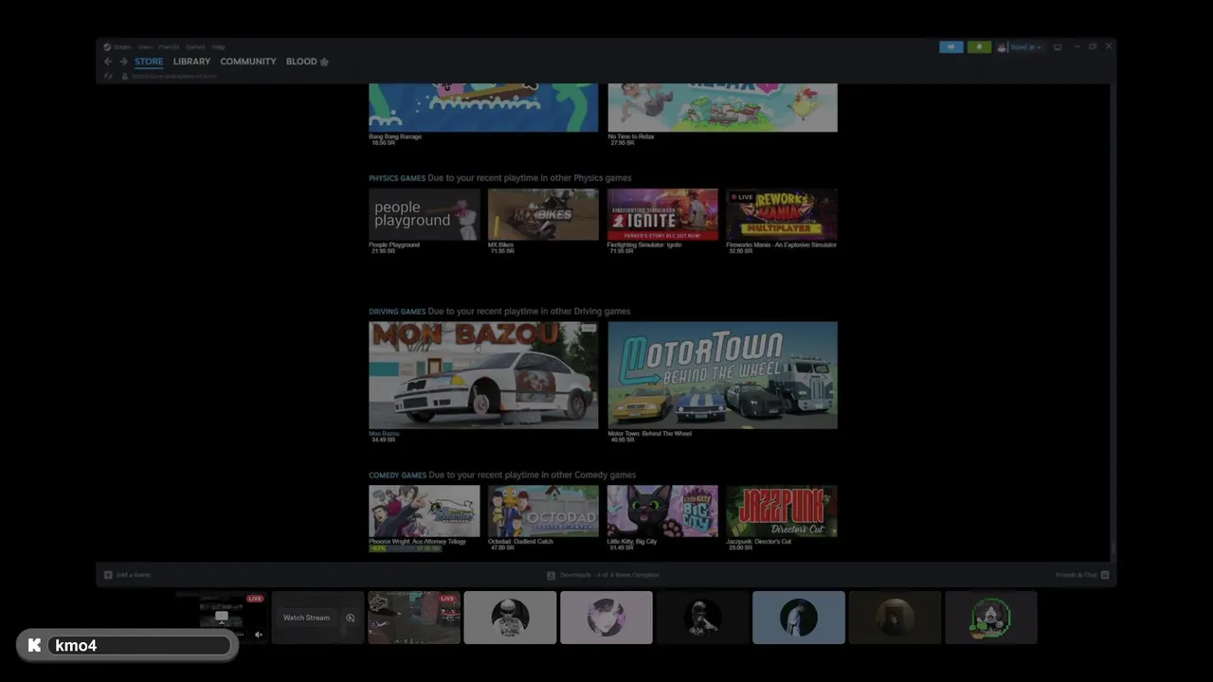
Task: Select the dark brown avatar card
Action: pyautogui.click(x=895, y=618)
